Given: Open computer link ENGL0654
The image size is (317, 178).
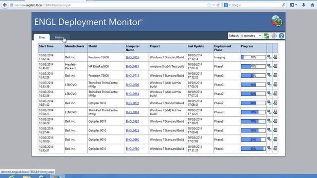Looking at the screenshot, I should click(x=132, y=94).
